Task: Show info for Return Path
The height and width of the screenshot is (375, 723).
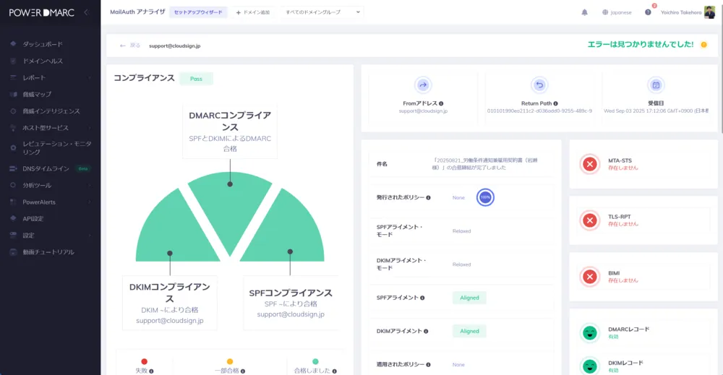Action: pyautogui.click(x=555, y=103)
